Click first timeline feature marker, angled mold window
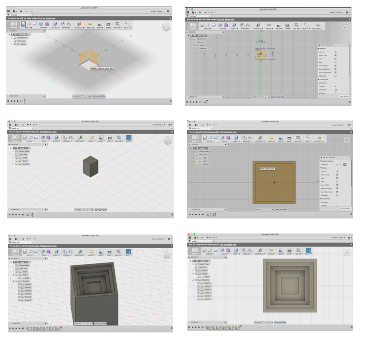The height and width of the screenshot is (343, 365). tap(28, 328)
